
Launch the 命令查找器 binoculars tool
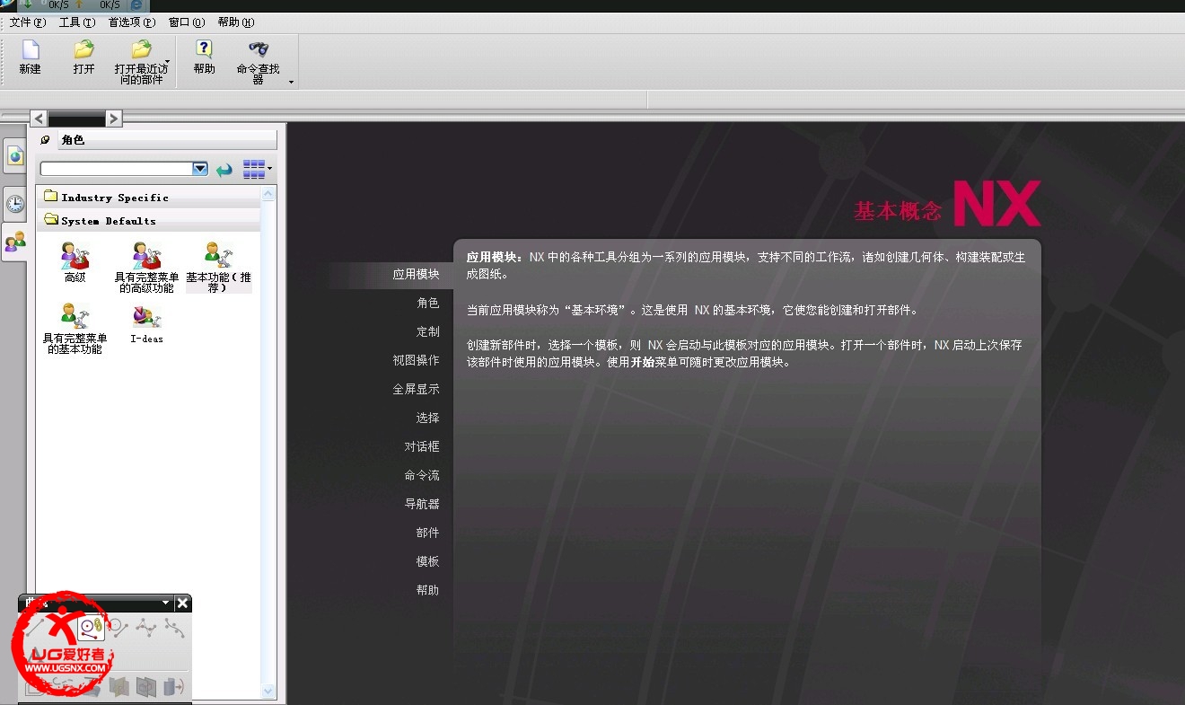point(259,62)
